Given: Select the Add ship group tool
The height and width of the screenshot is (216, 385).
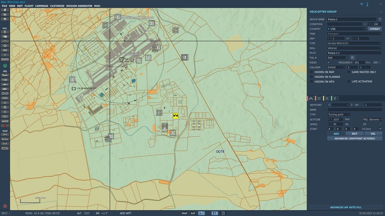Looking at the screenshot, I should [x=5, y=84].
